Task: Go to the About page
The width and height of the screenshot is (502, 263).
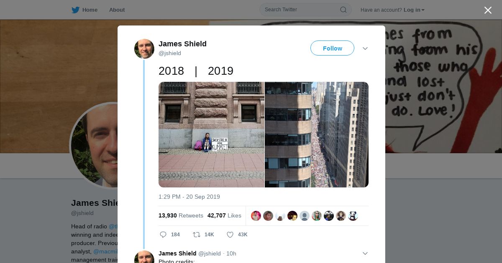Action: coord(117,10)
